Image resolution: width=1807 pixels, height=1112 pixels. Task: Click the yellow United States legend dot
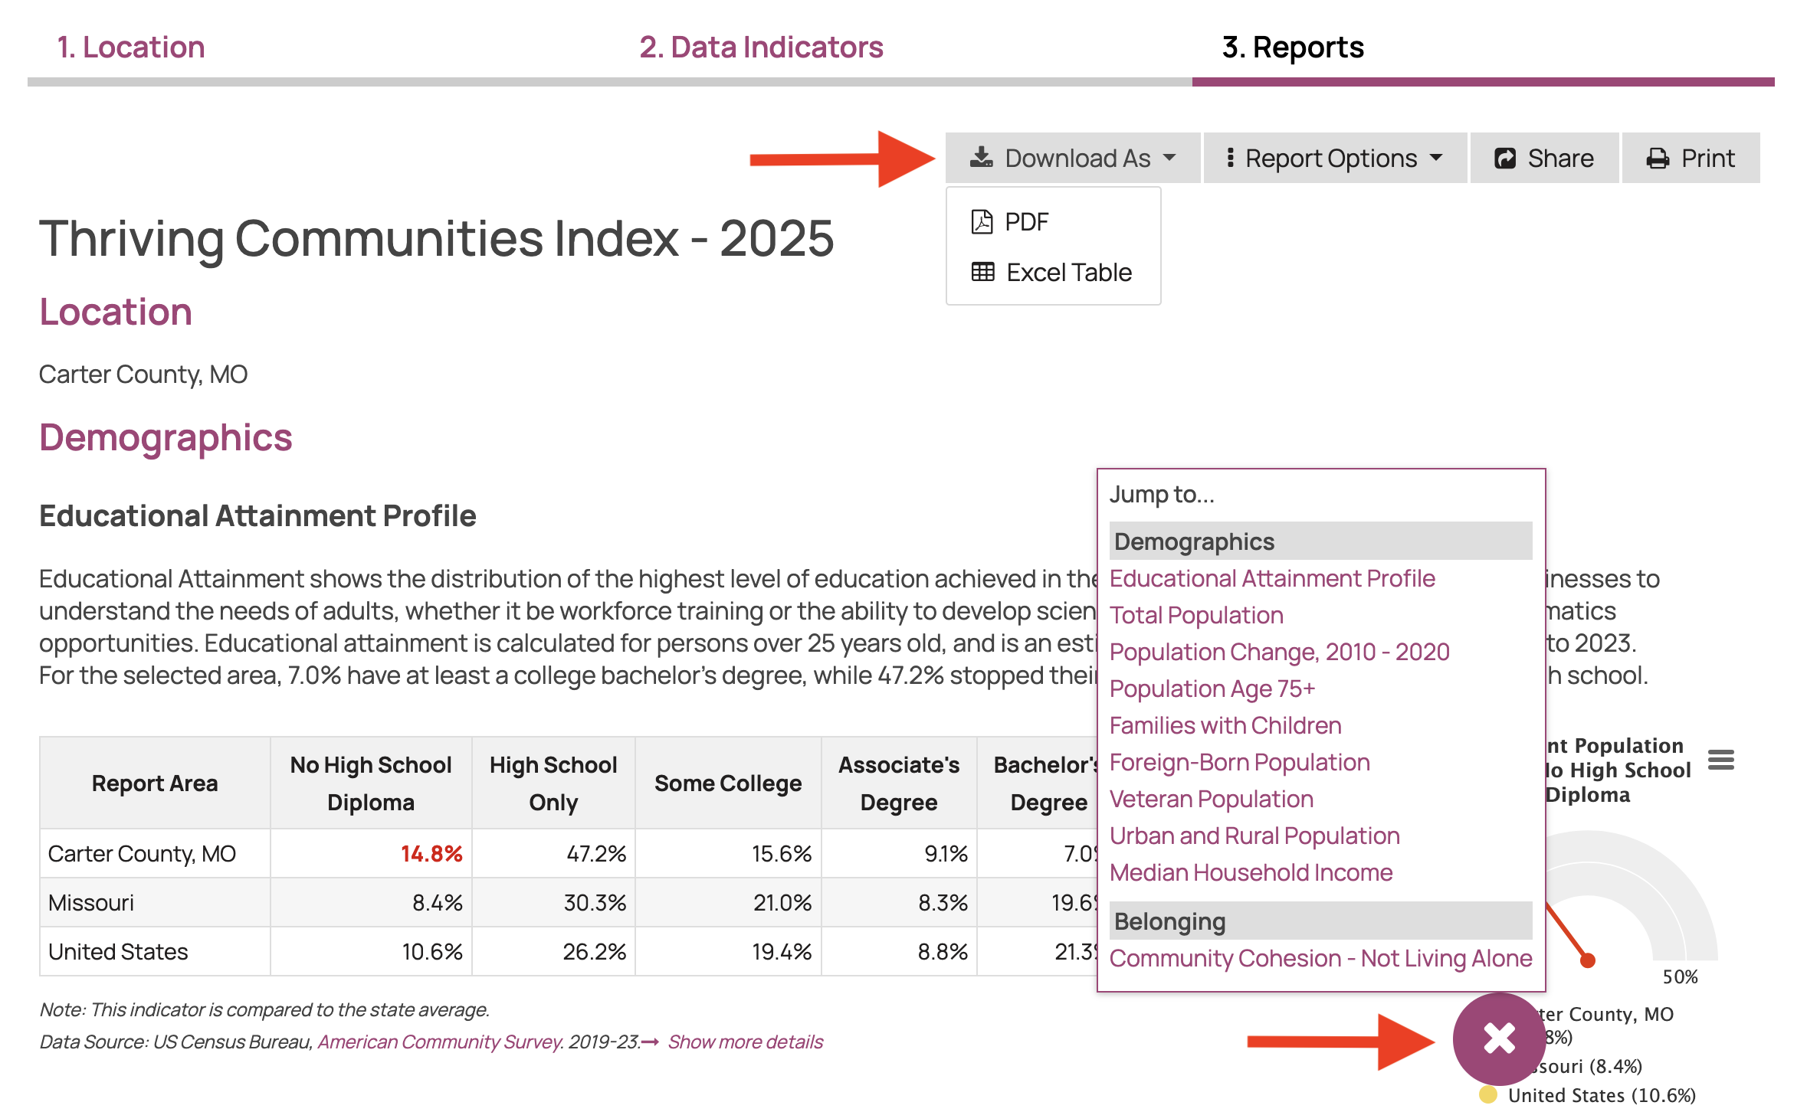coord(1487,1095)
